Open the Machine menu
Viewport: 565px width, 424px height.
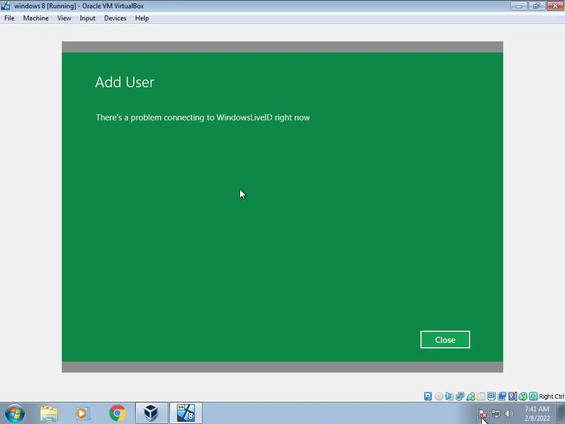[x=36, y=18]
